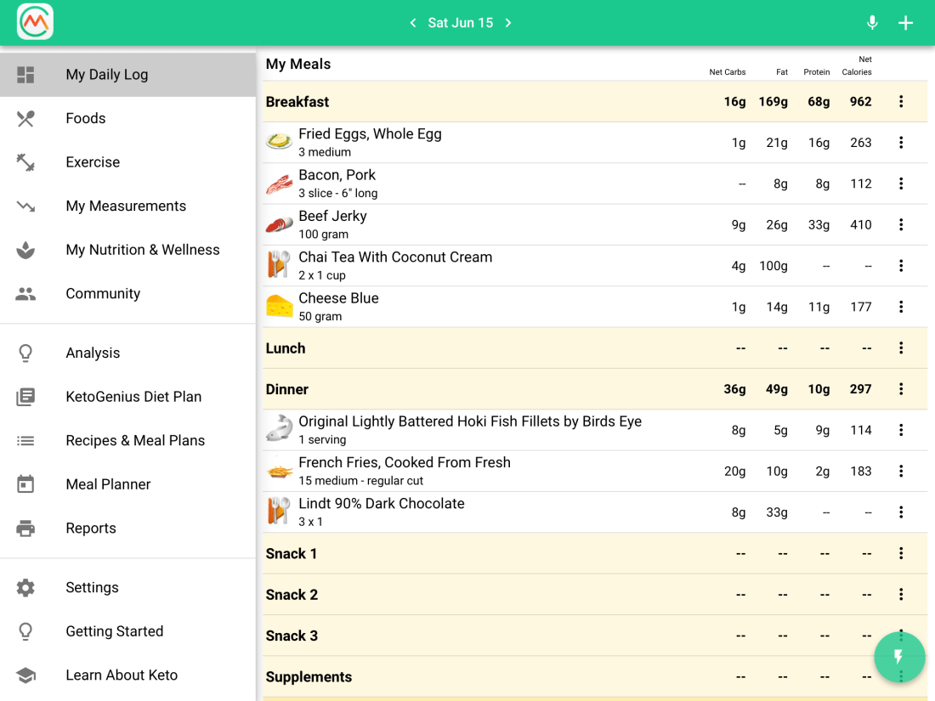Go to Recipes & Meal Plans
Viewport: 935px width, 701px height.
click(135, 440)
